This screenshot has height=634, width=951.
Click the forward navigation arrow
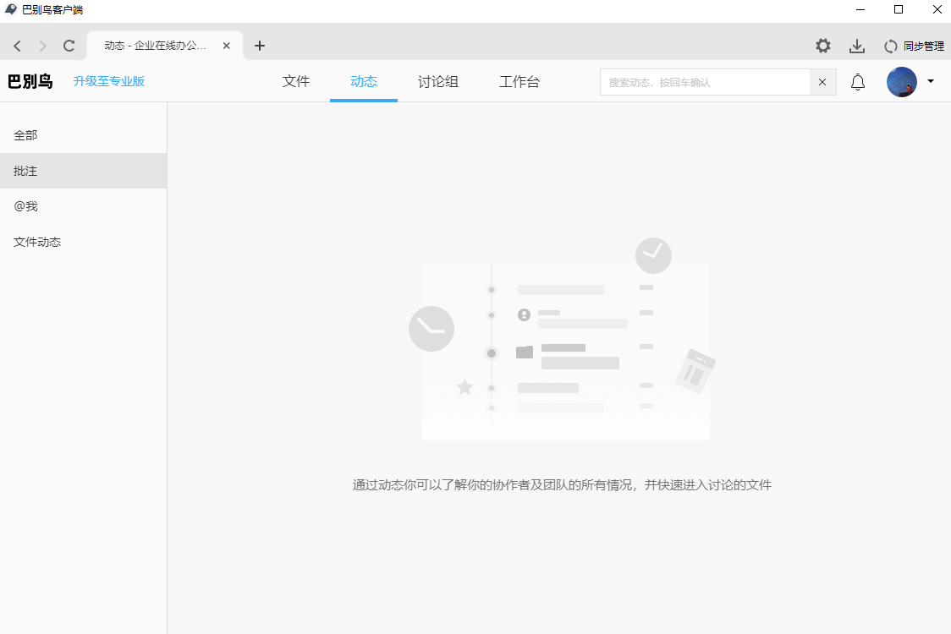click(43, 46)
